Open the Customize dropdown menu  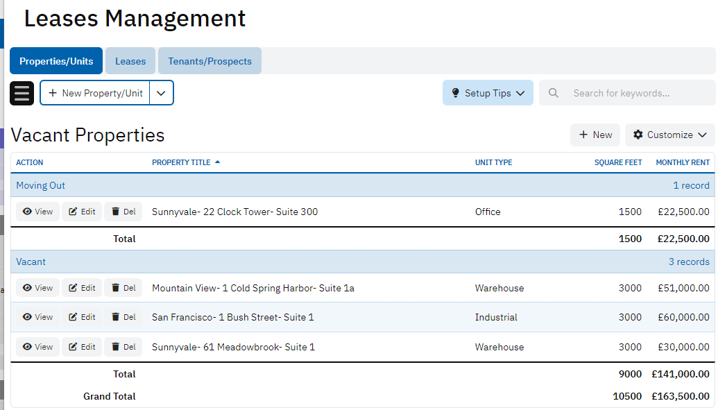coord(669,135)
